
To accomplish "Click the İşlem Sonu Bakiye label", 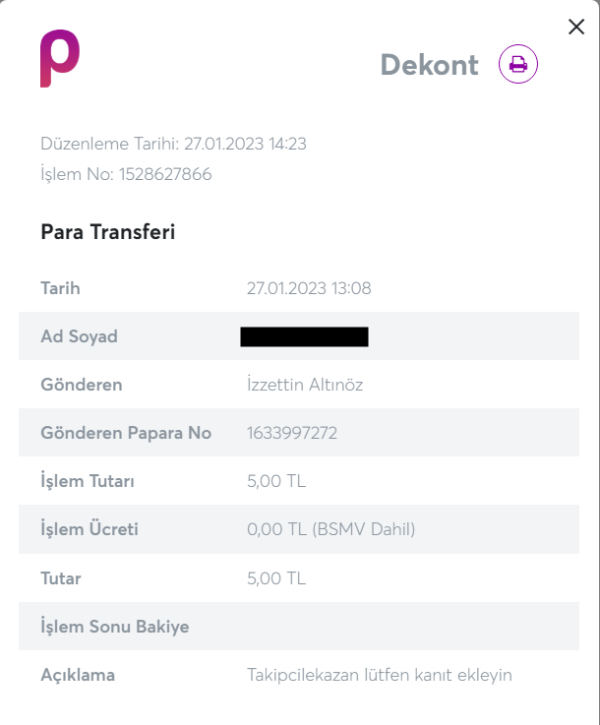I will 114,626.
